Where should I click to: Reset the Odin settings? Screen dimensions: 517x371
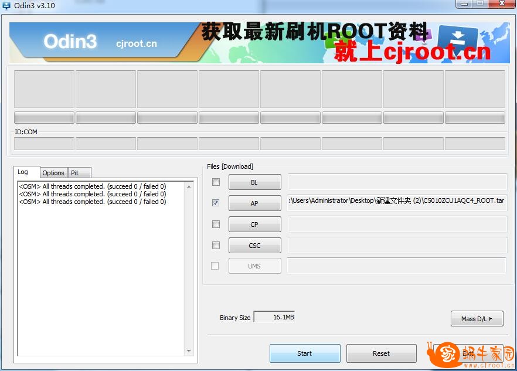[382, 353]
